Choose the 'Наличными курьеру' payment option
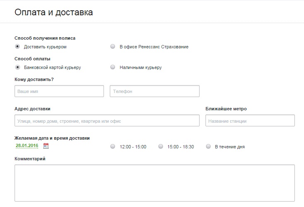Image resolution: width=304 pixels, height=207 pixels. (x=113, y=67)
